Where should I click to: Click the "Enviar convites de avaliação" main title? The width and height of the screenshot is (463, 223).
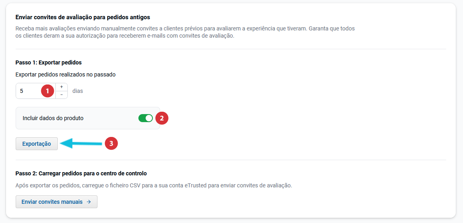83,17
